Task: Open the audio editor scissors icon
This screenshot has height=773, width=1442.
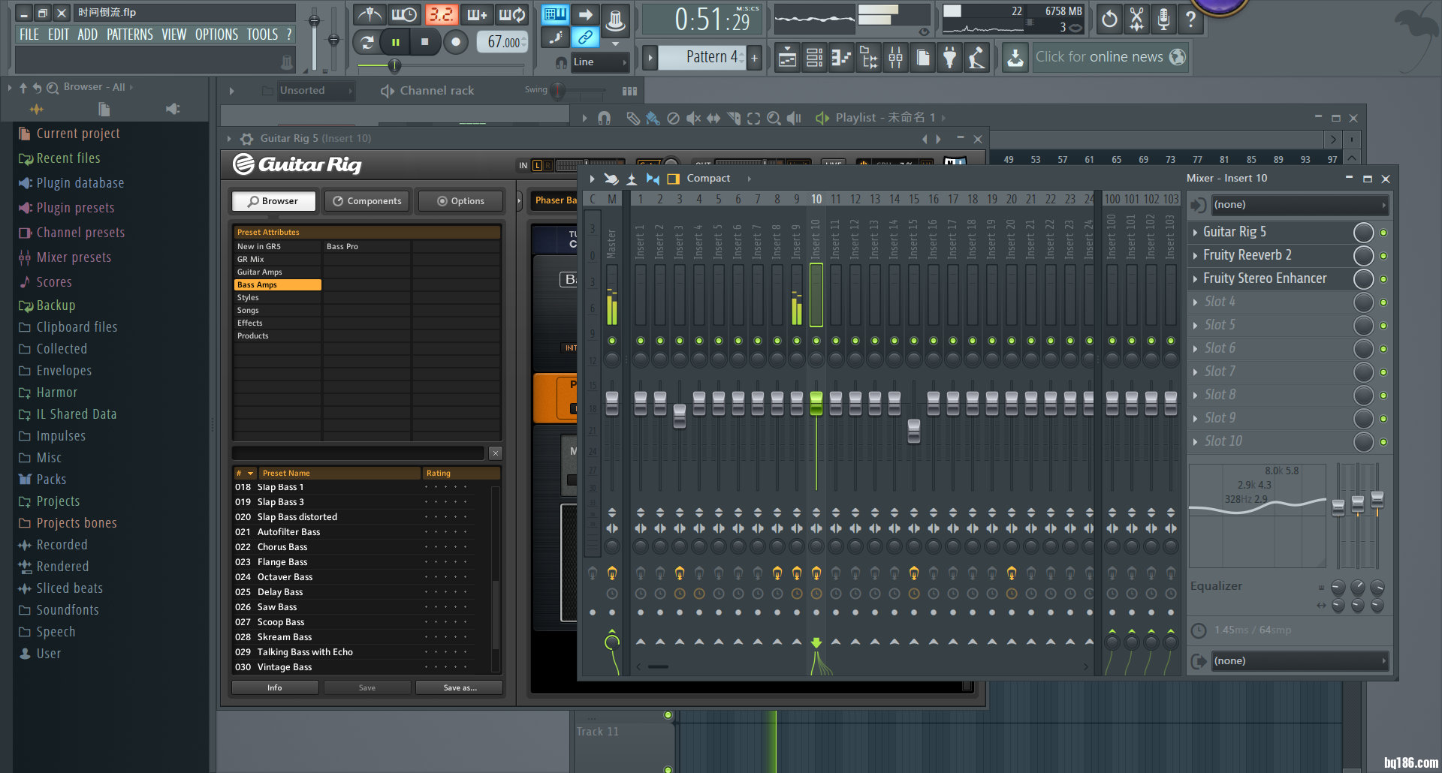Action: (x=1136, y=19)
